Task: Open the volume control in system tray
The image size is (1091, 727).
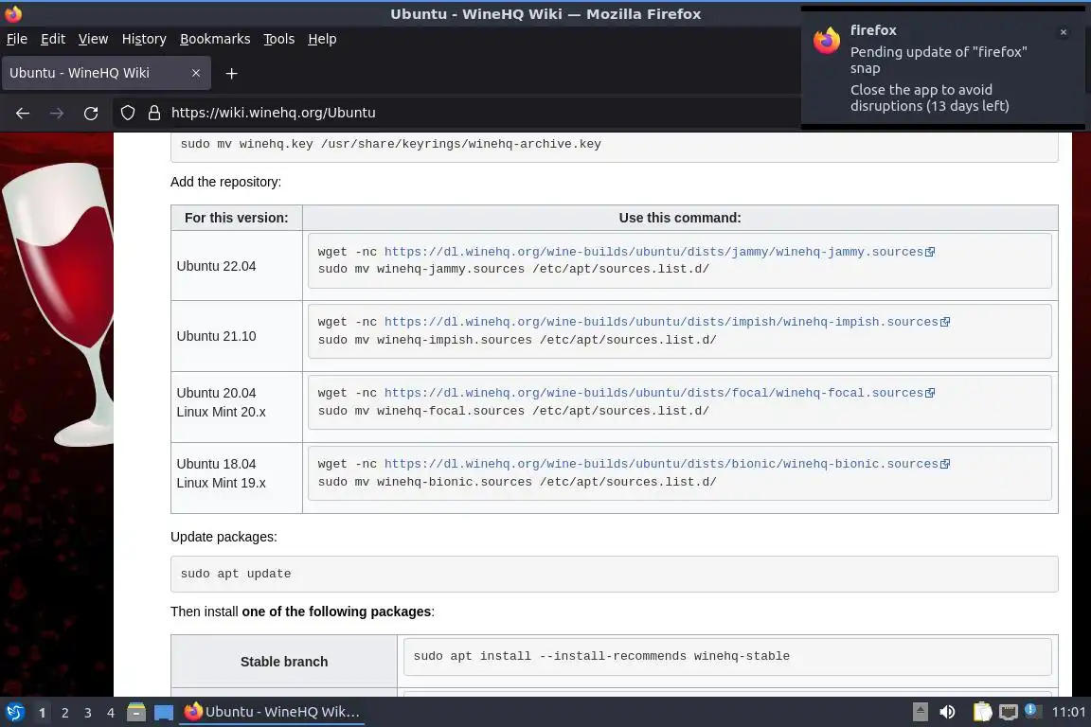Action: (x=948, y=713)
